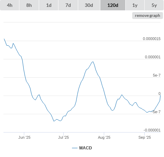The height and width of the screenshot is (157, 164).
Task: Click the 0.000001 y-axis value
Action: pos(153,57)
